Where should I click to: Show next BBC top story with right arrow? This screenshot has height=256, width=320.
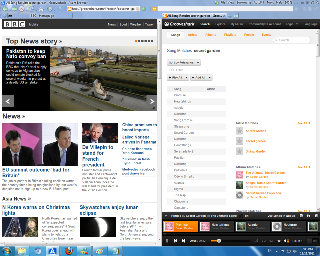pos(152,101)
